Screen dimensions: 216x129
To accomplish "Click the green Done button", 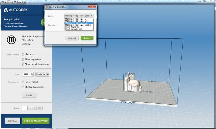I will click(x=87, y=38).
